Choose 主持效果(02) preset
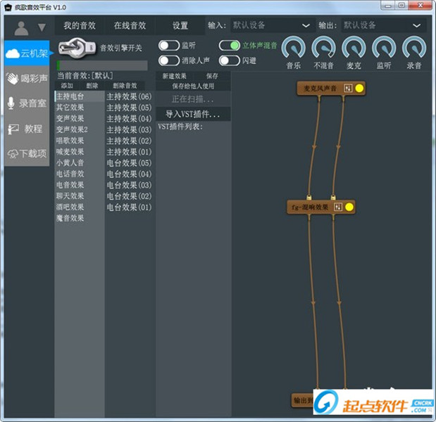Screen dimensions: 436x422 point(130,141)
